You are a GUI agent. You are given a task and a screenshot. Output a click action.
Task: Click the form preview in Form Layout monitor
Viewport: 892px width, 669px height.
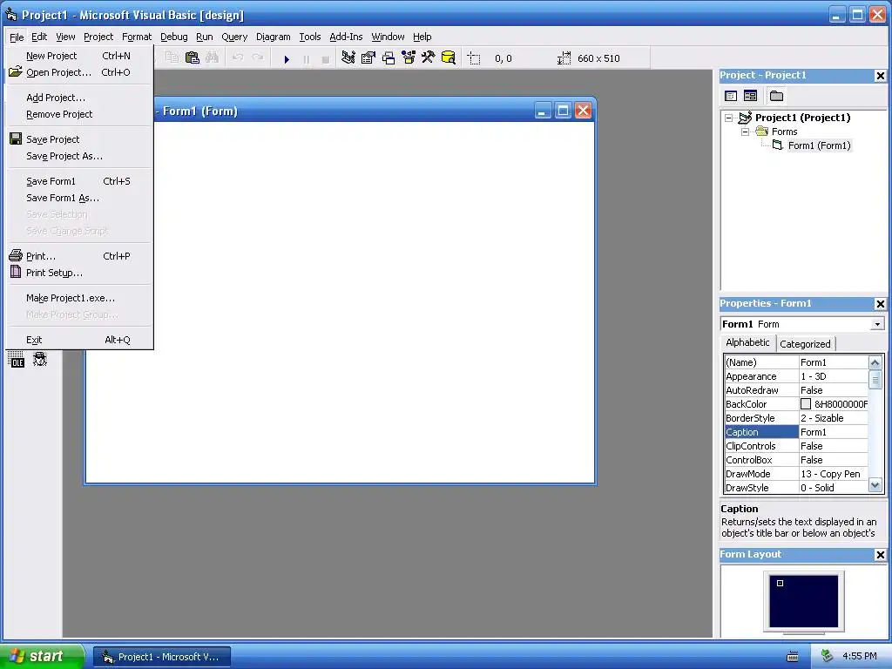pyautogui.click(x=780, y=583)
